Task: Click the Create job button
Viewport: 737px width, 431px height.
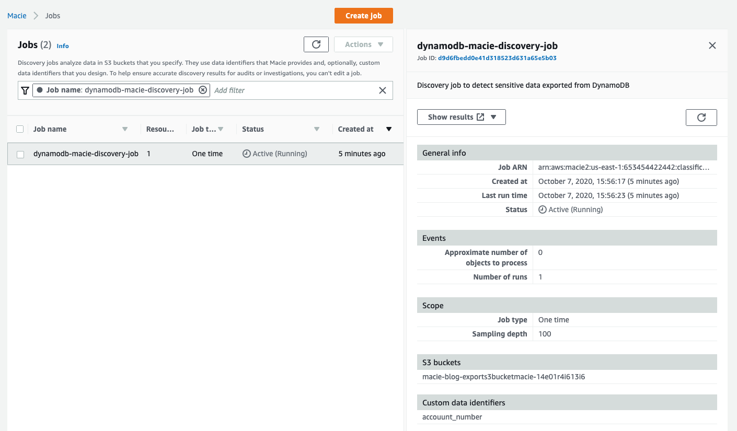Action: pyautogui.click(x=363, y=16)
